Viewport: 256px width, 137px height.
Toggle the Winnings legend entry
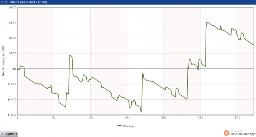[x=126, y=126]
